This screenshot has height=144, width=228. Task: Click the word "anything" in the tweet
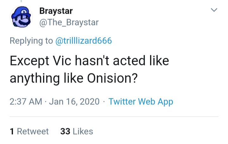pos(35,79)
